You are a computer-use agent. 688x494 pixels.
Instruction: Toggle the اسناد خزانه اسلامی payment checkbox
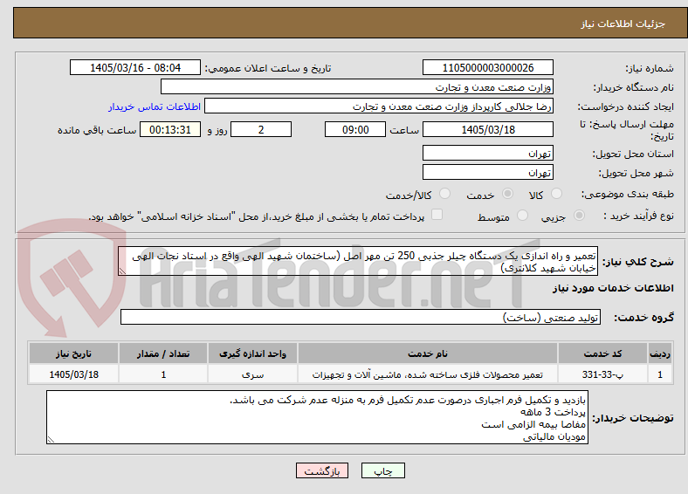point(437,215)
